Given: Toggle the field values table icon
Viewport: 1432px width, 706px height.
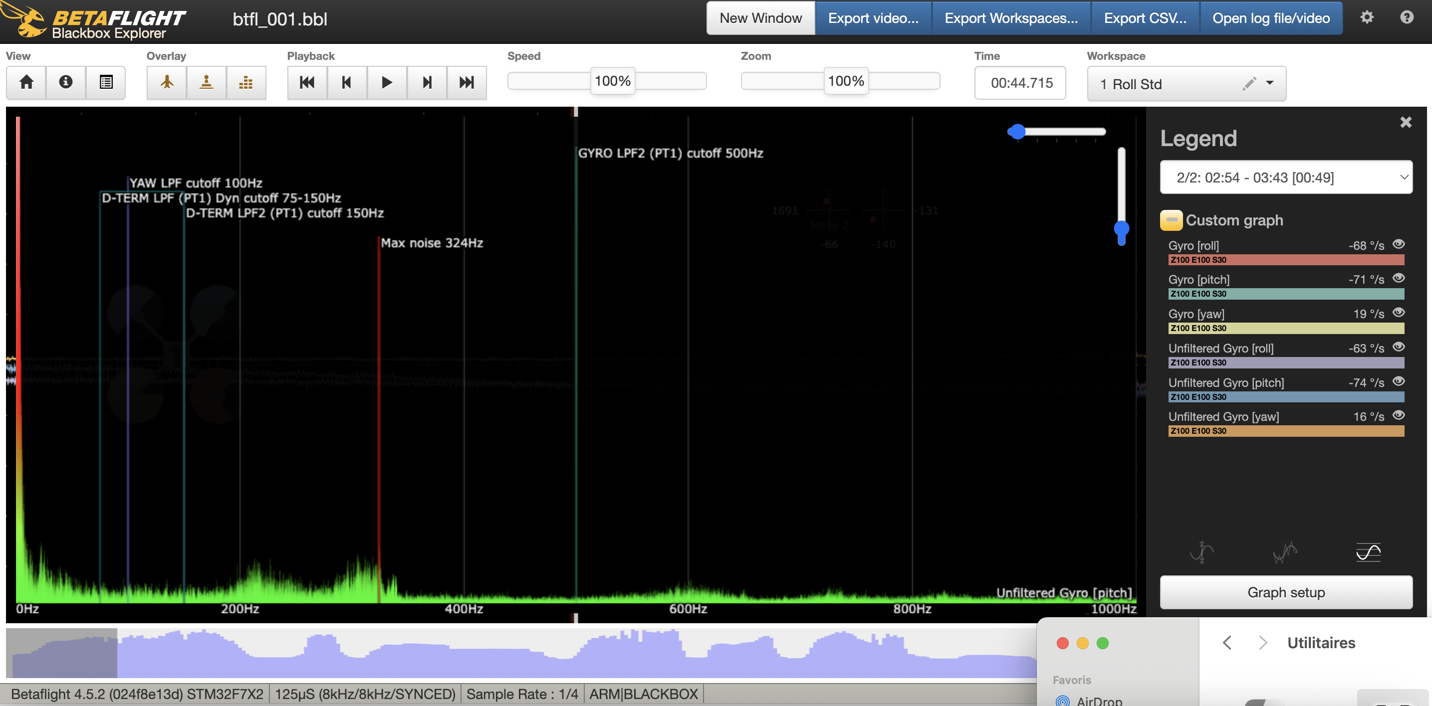Looking at the screenshot, I should (x=106, y=82).
